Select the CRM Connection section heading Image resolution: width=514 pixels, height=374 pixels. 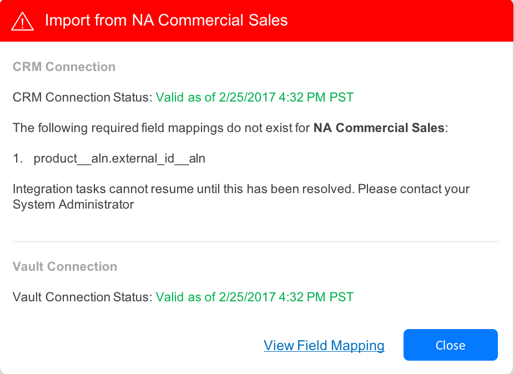[x=64, y=67]
